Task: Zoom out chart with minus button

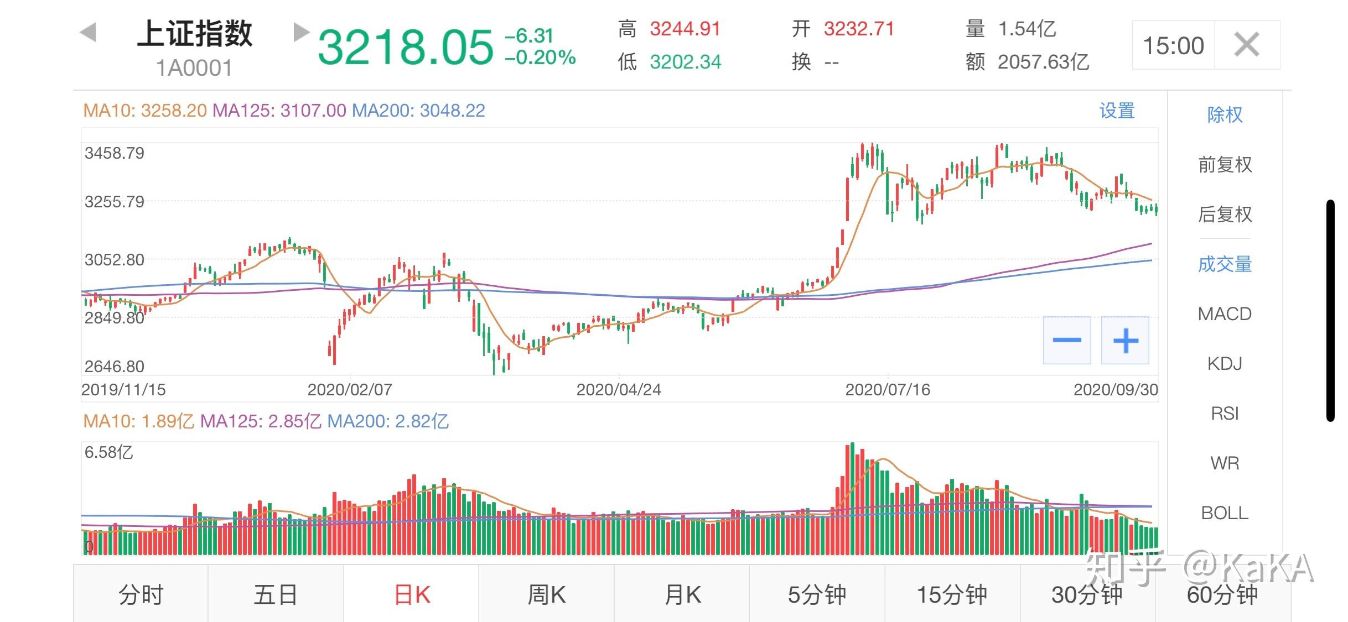Action: coord(1067,340)
